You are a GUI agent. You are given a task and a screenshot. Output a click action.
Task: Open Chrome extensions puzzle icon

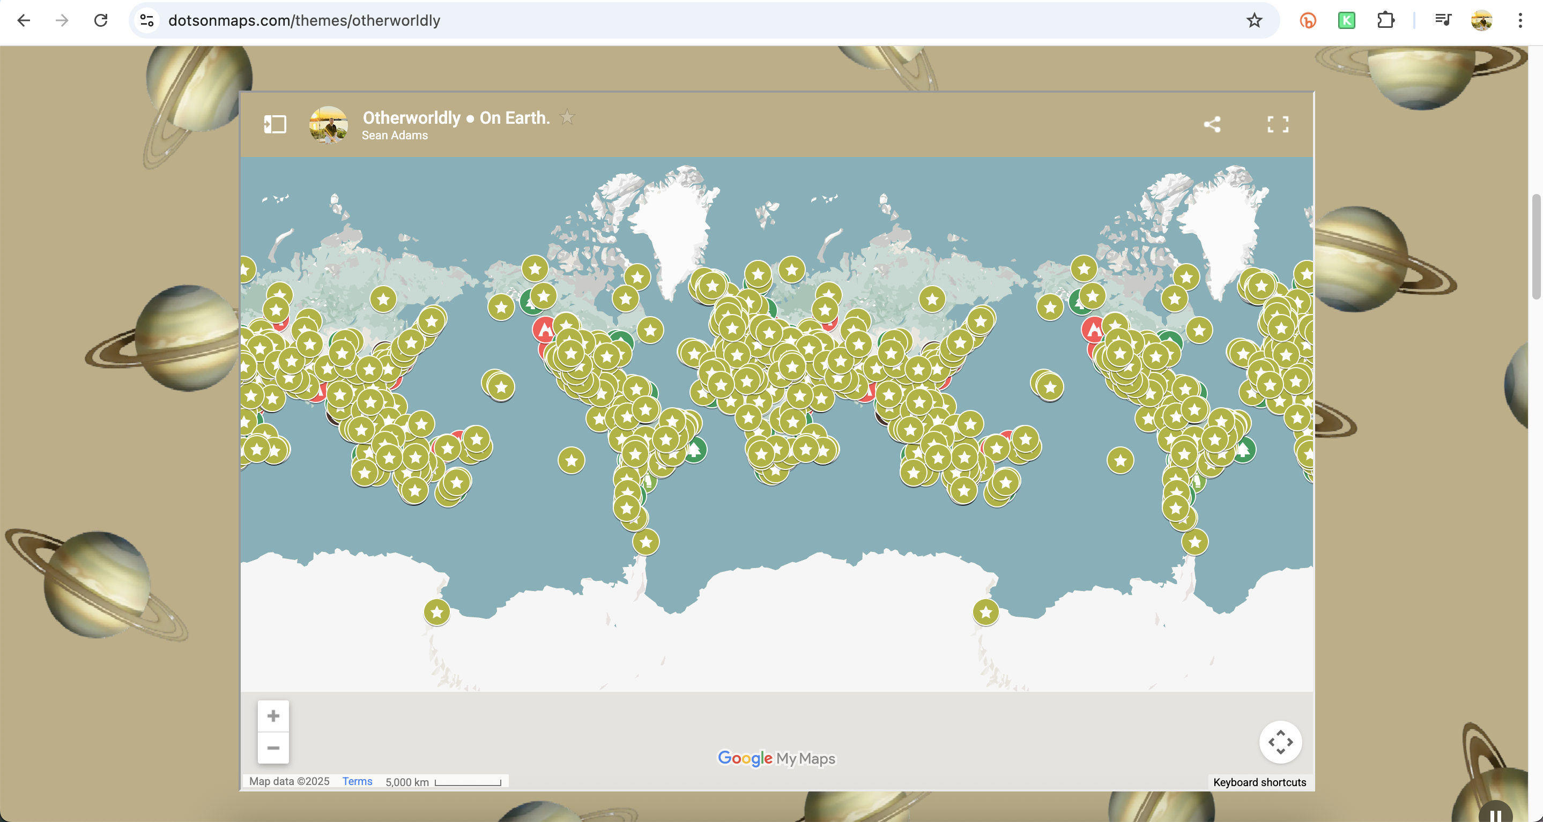[1385, 20]
